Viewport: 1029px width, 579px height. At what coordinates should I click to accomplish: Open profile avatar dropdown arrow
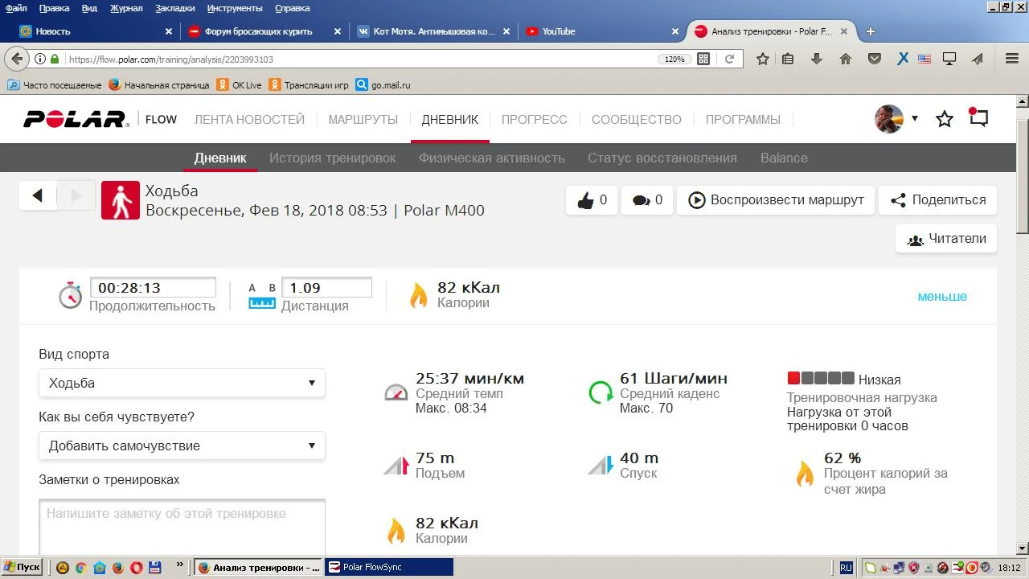pyautogui.click(x=914, y=119)
